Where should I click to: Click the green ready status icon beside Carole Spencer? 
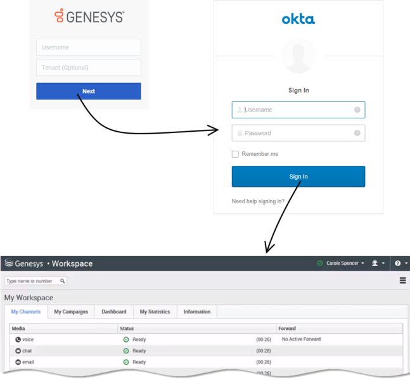coord(319,263)
